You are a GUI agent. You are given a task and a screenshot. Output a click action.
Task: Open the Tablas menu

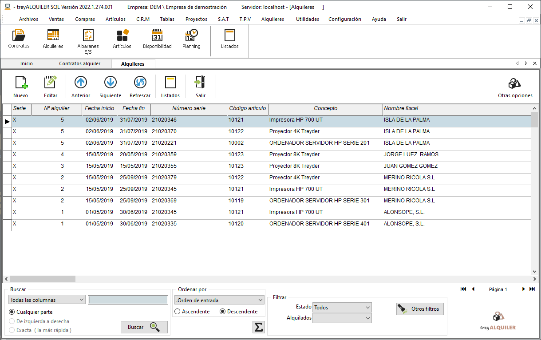click(167, 19)
